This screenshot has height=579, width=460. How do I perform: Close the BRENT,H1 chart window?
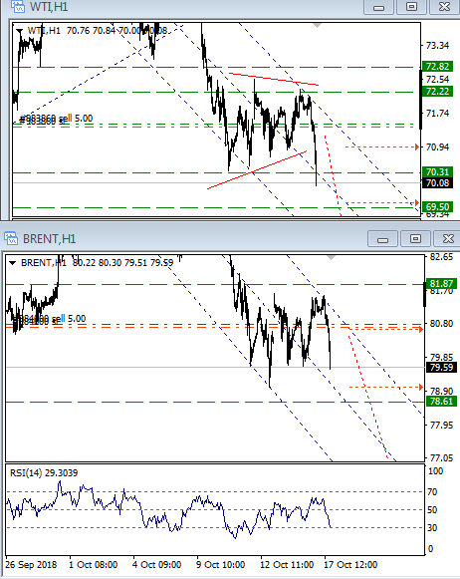click(x=448, y=239)
